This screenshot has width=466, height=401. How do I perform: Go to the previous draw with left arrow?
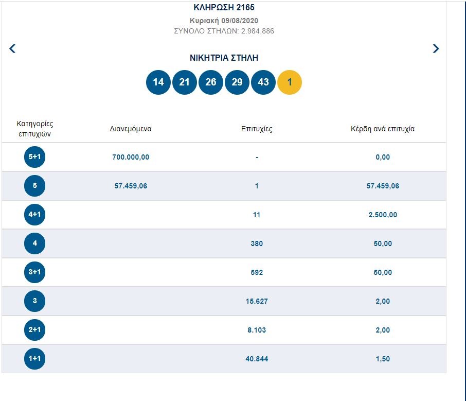click(x=13, y=49)
